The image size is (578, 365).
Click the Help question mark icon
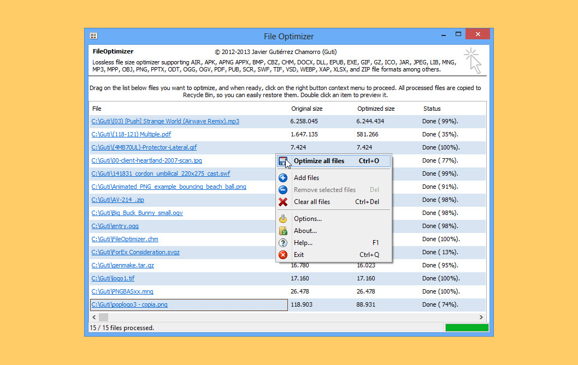tap(283, 243)
